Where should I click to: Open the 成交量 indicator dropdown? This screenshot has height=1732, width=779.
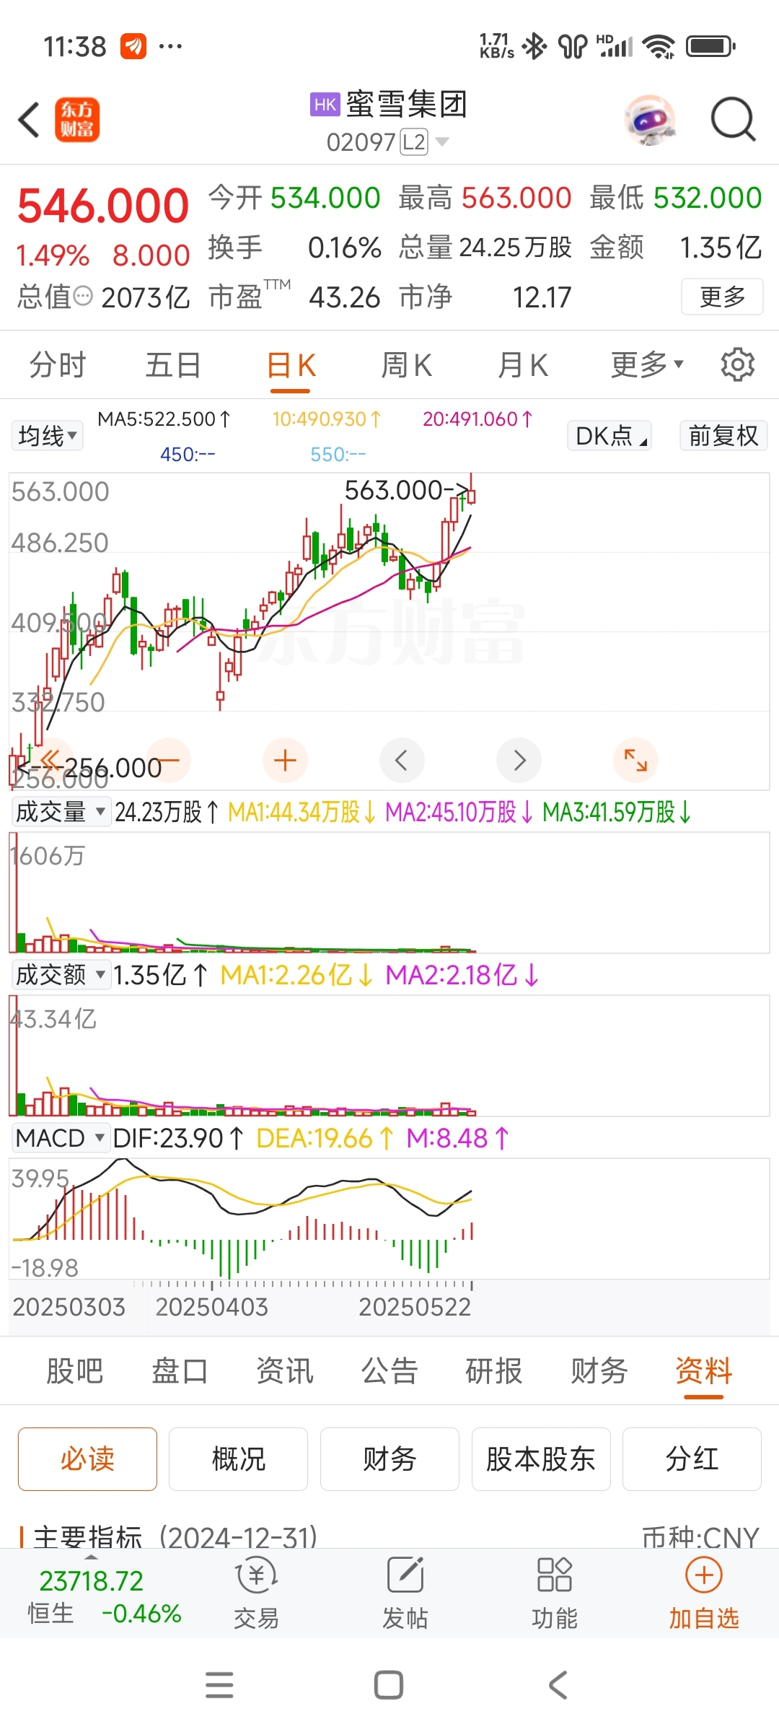point(61,812)
